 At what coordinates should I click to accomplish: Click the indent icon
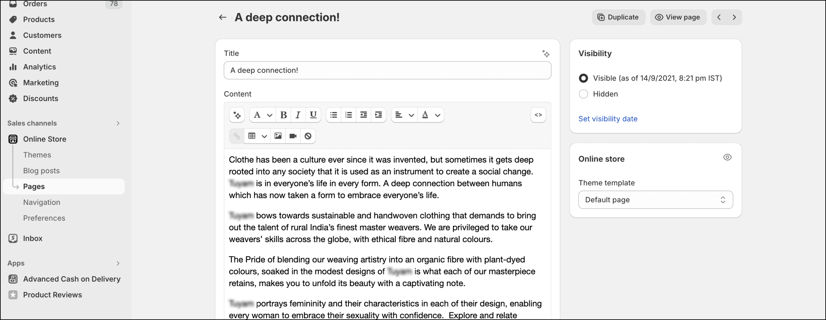pos(378,115)
